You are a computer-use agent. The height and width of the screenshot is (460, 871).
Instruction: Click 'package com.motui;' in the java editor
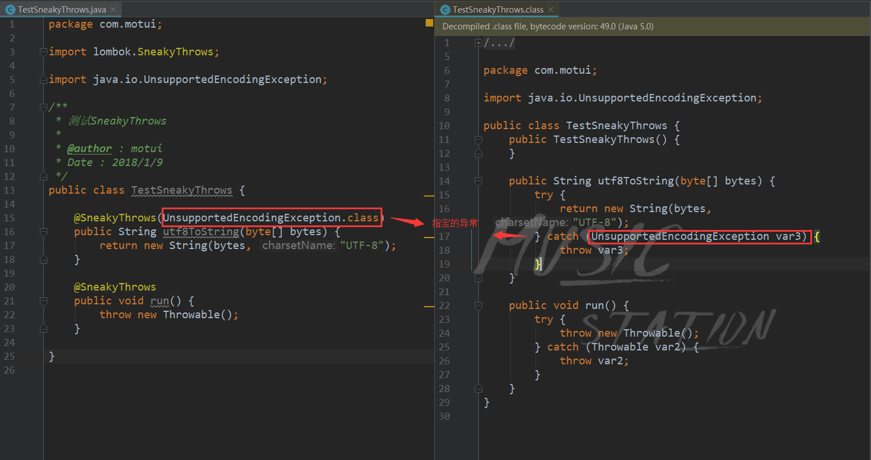[x=105, y=24]
